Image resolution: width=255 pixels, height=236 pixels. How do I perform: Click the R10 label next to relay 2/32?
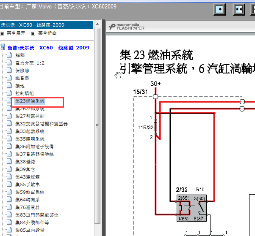[x=200, y=190]
